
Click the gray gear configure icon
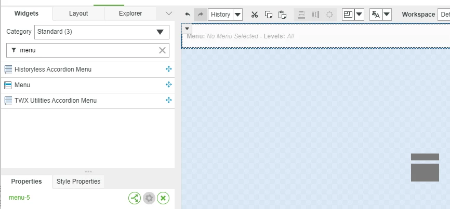click(149, 198)
